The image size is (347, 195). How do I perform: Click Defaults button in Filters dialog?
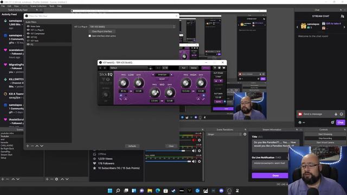(x=132, y=146)
